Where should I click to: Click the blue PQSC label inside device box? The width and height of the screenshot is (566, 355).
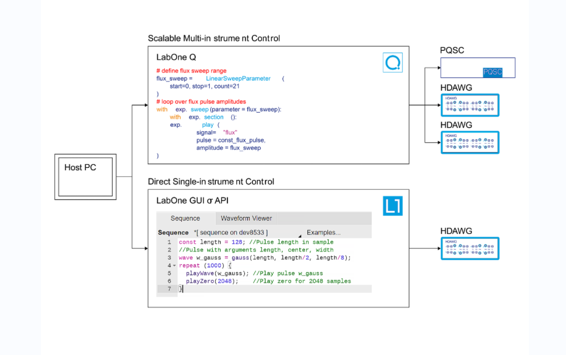(492, 72)
